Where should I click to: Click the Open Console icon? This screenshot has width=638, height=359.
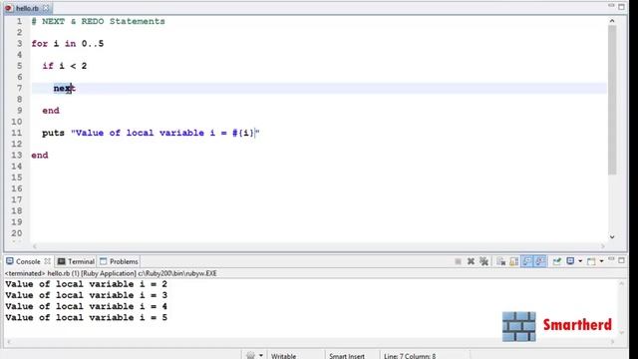(591, 261)
